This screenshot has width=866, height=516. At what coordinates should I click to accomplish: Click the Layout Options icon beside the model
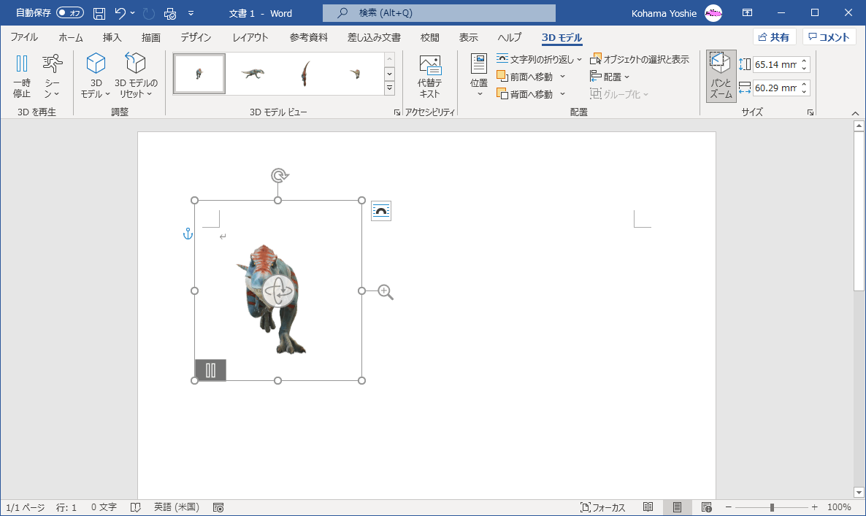(381, 211)
